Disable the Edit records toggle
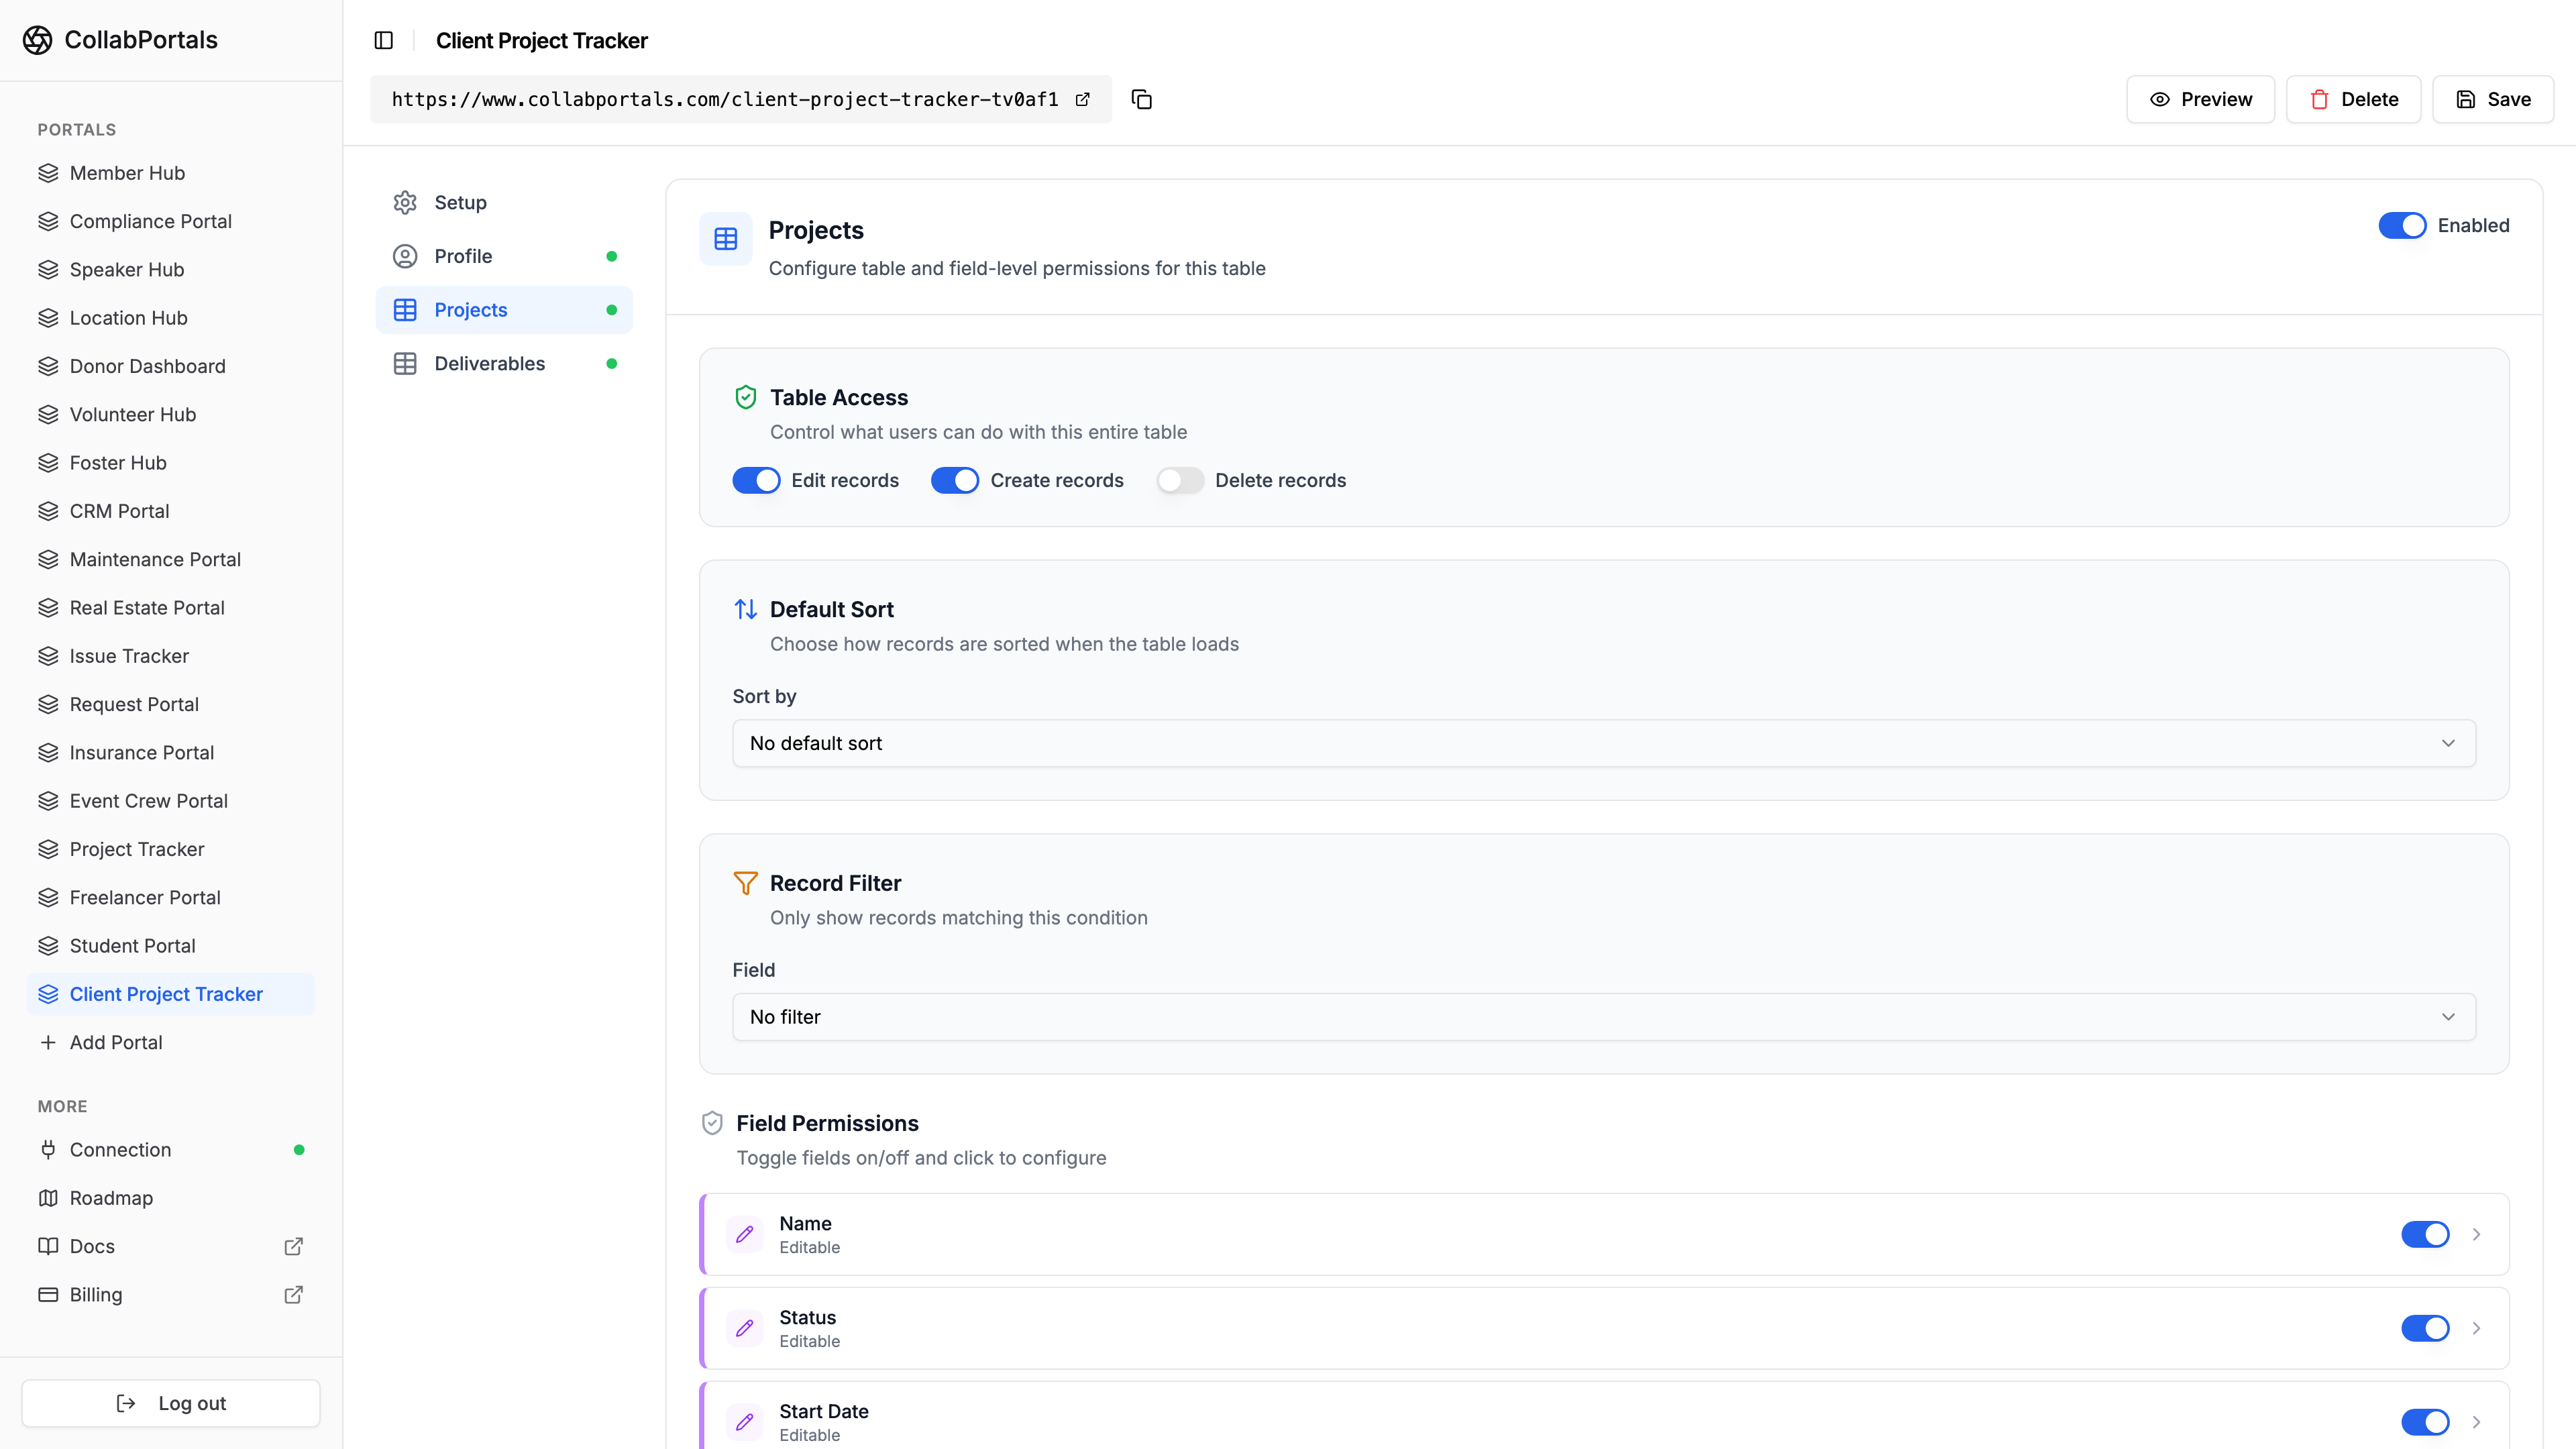The image size is (2576, 1449). click(756, 480)
